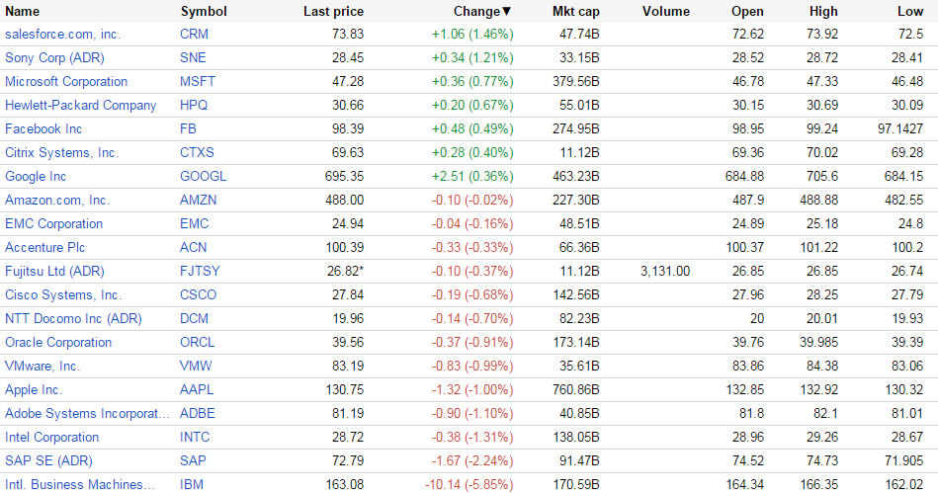Click the IBM ticker symbol

coord(192,485)
